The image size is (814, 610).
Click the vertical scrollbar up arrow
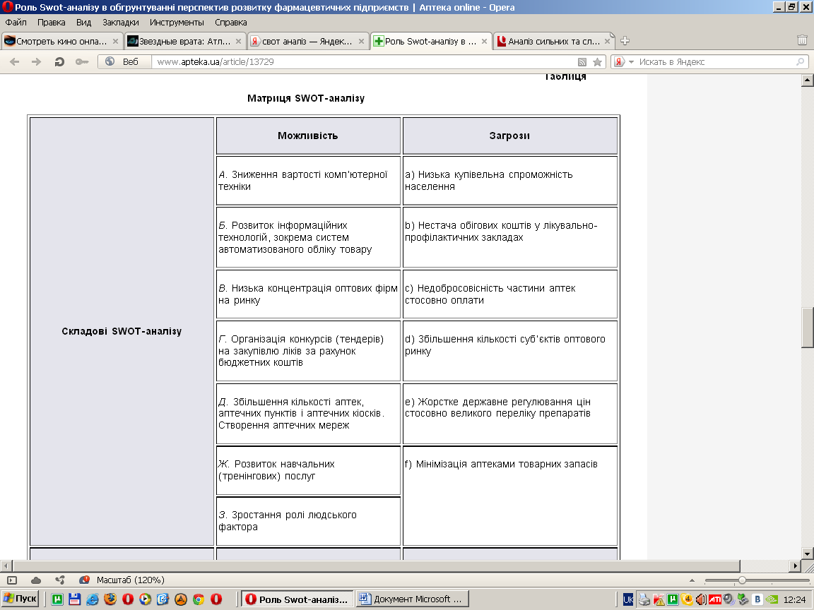coord(807,80)
